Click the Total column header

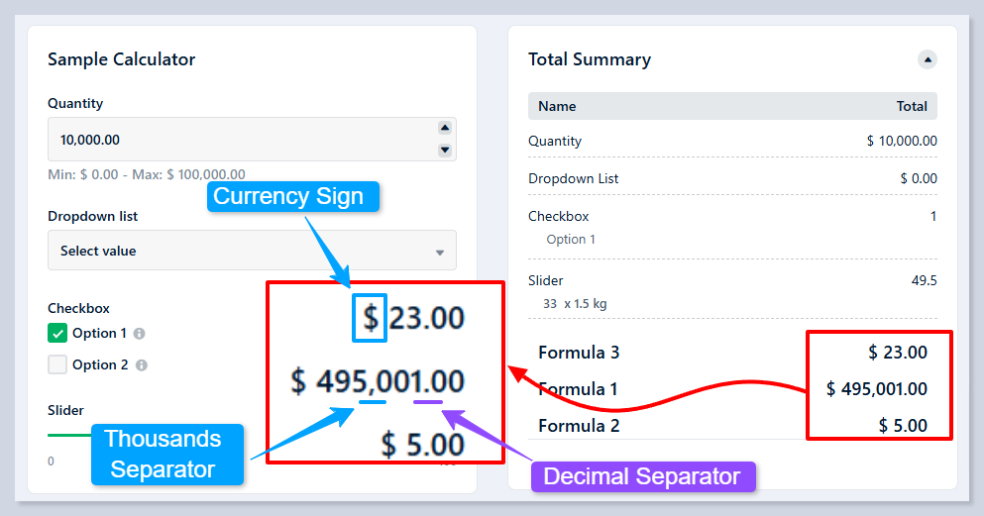coord(912,106)
